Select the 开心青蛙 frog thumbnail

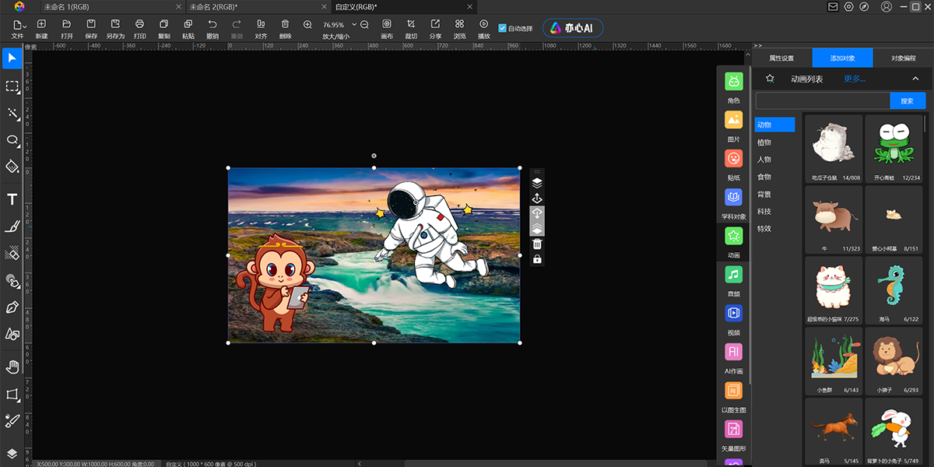click(893, 143)
